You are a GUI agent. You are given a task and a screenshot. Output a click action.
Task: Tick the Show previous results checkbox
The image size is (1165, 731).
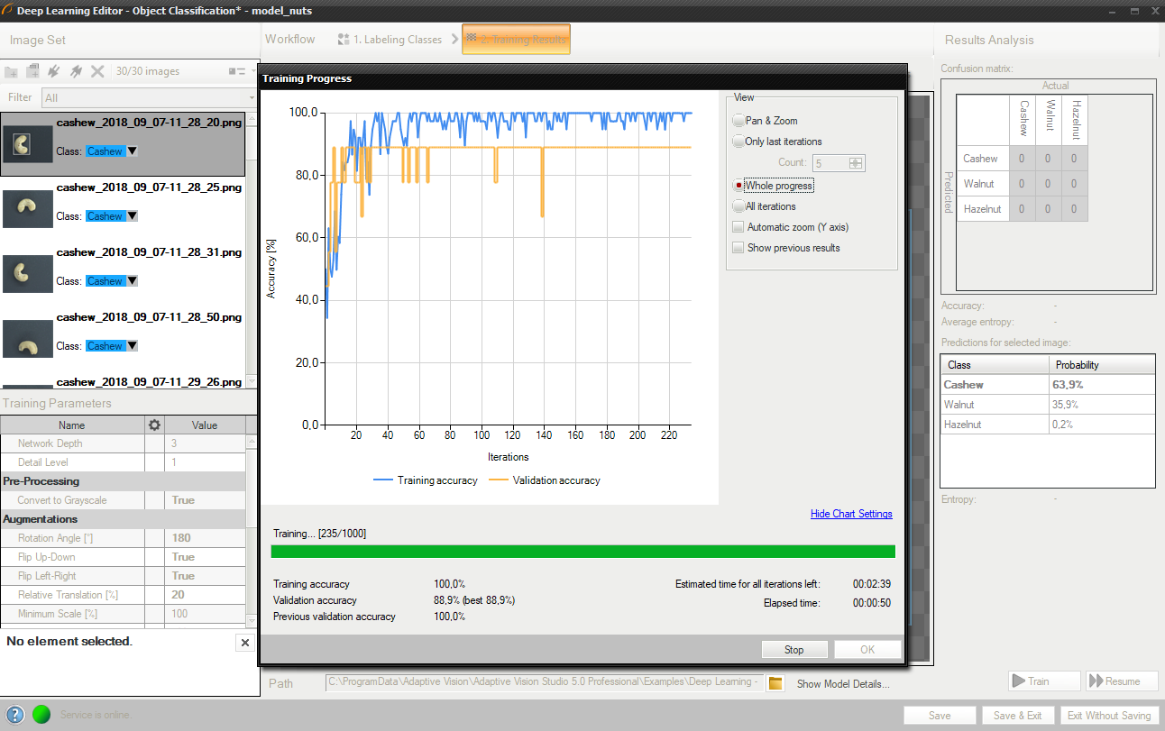(x=739, y=248)
